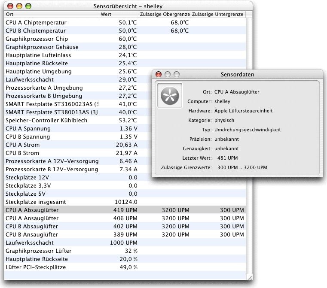
Task: Sort by the Wert column header
Action: (x=118, y=14)
